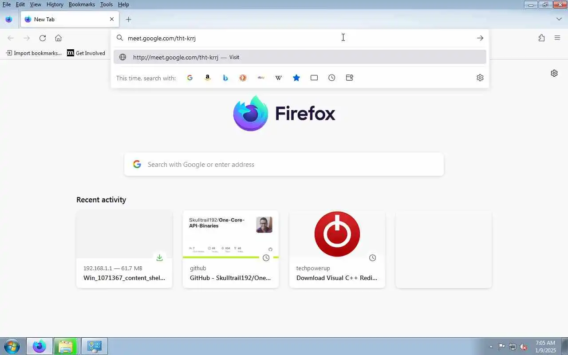Click the network tray icon
Viewport: 568px width, 355px height.
click(513, 347)
